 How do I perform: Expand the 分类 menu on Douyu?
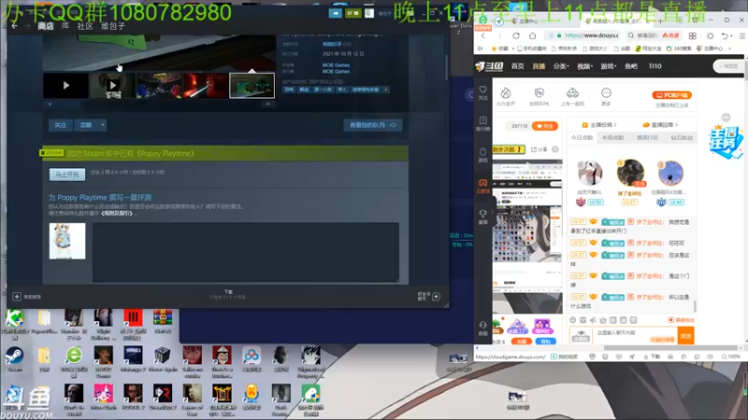(561, 66)
